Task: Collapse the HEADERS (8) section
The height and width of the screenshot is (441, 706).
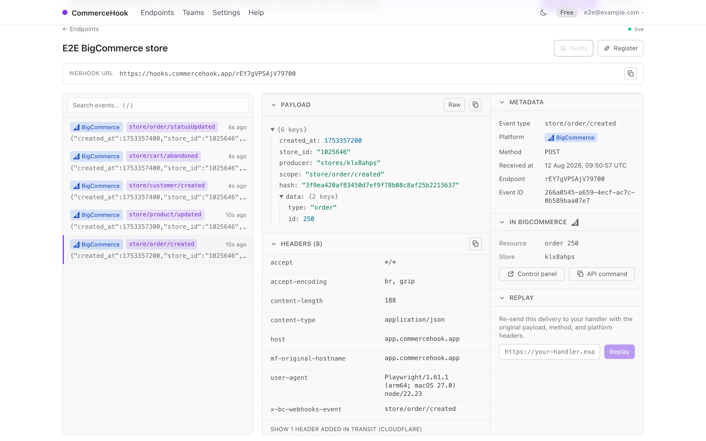Action: (273, 244)
